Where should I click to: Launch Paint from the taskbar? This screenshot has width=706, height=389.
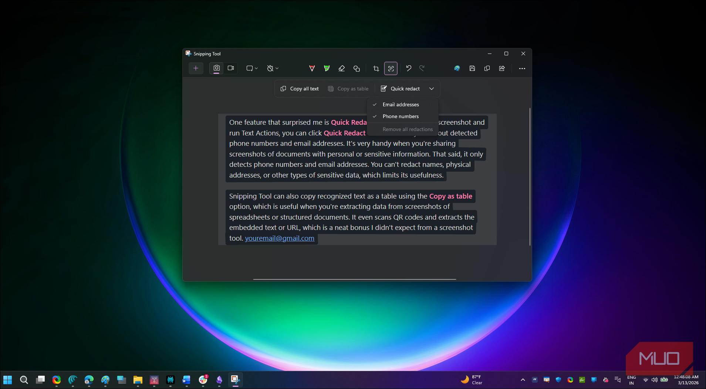[x=105, y=380]
